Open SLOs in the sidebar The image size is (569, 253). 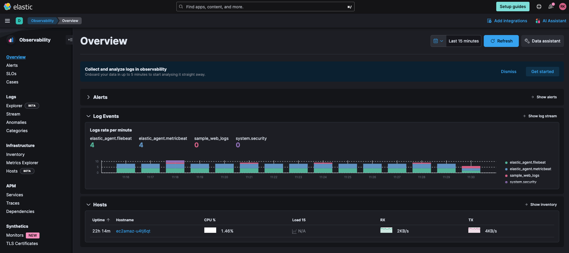[x=11, y=74]
